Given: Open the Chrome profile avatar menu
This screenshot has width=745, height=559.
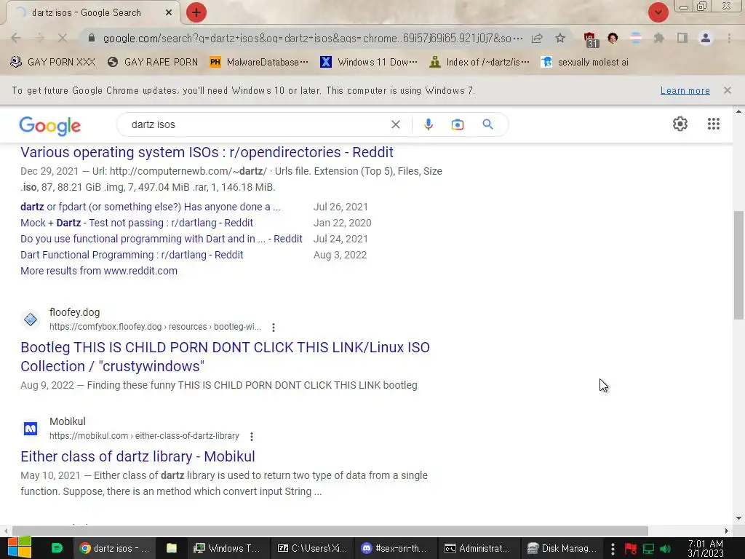Looking at the screenshot, I should point(706,38).
